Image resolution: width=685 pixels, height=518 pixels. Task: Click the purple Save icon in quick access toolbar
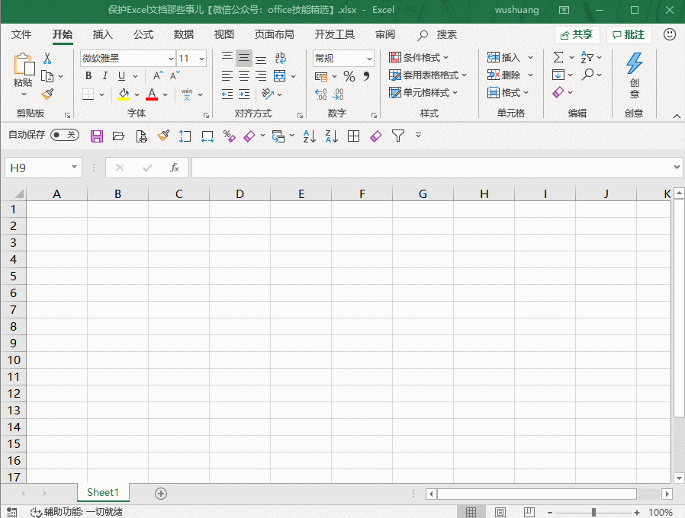pyautogui.click(x=97, y=136)
